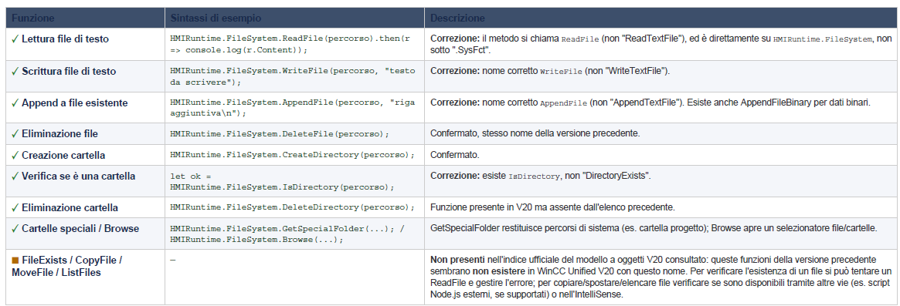
Task: Click the orange square beside 'FileExists / CopyFile'
Action: pos(15,261)
